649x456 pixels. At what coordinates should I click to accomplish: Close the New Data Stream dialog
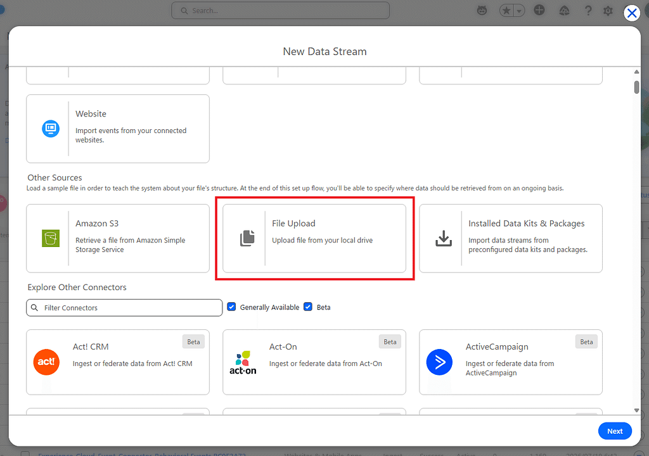point(632,13)
